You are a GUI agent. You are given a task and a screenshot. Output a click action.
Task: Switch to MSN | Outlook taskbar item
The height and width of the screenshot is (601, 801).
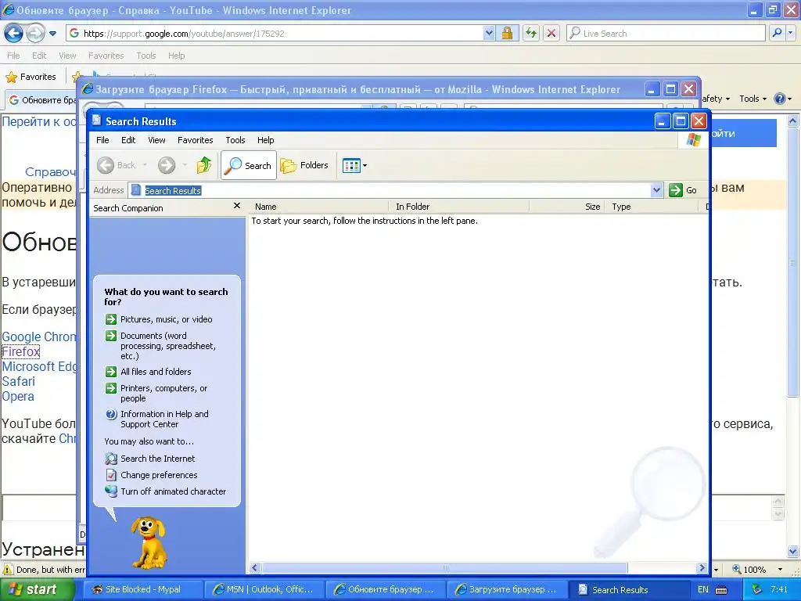(263, 589)
